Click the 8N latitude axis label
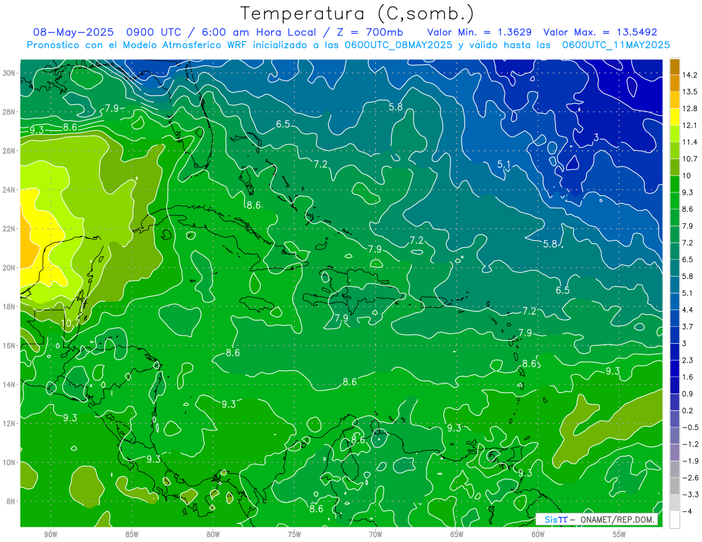 pos(12,501)
